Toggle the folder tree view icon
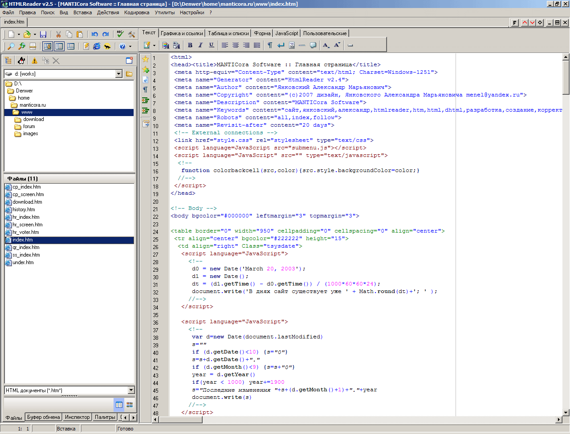Image resolution: width=570 pixels, height=434 pixels. pyautogui.click(x=8, y=61)
